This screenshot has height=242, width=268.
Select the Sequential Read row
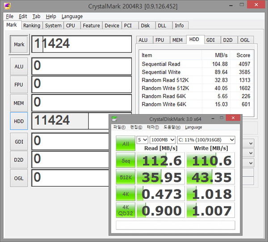point(196,64)
